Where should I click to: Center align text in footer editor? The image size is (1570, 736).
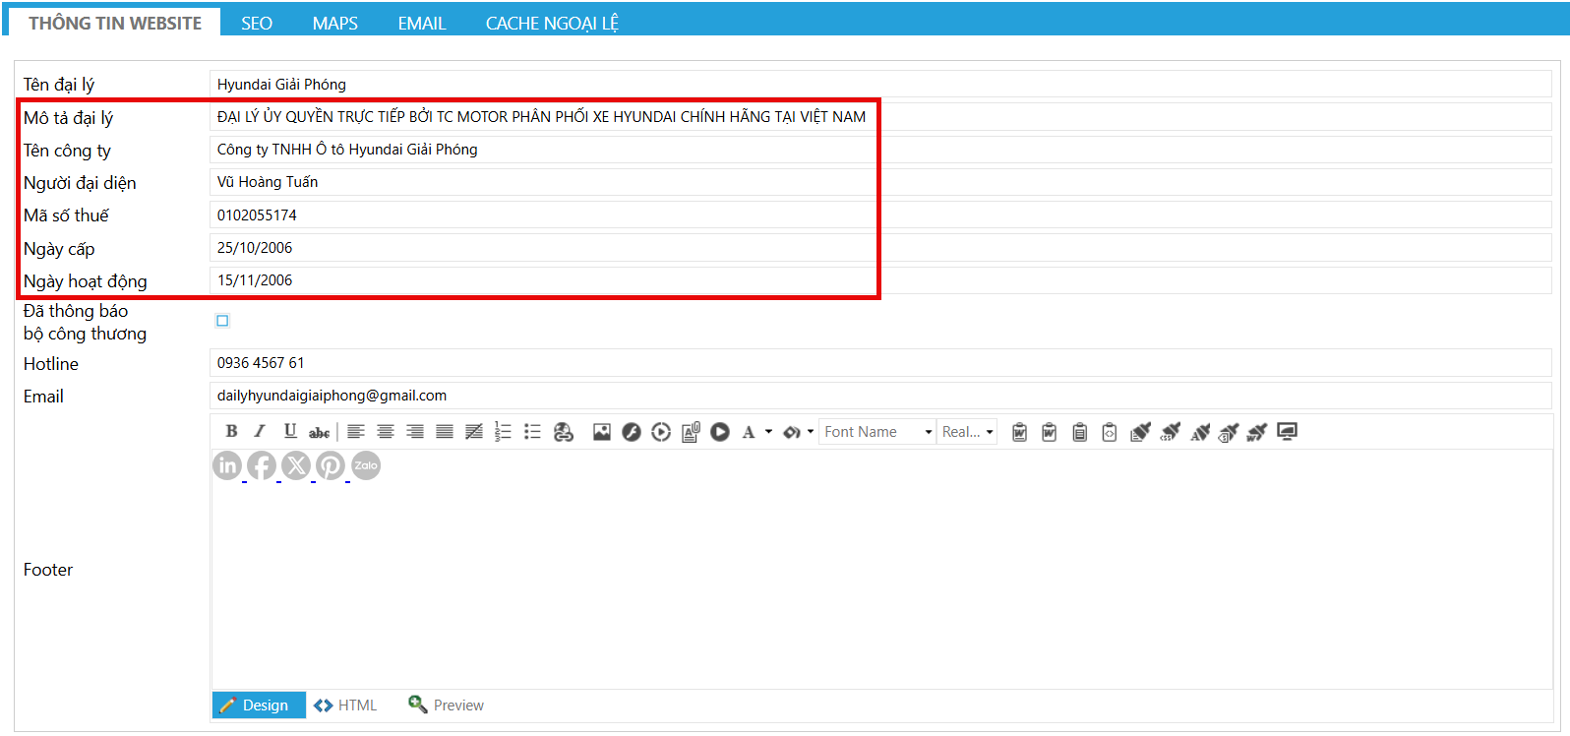coord(386,431)
